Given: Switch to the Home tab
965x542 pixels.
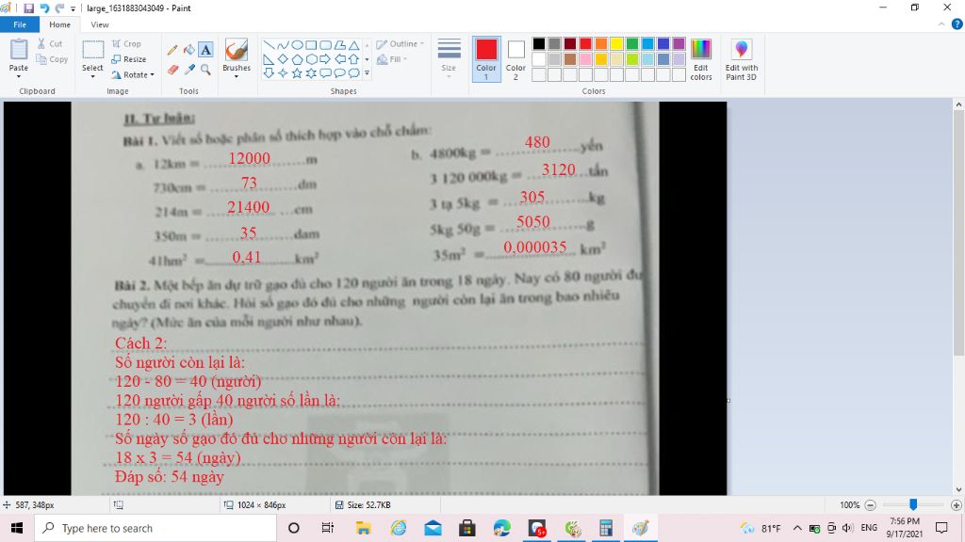Looking at the screenshot, I should point(59,24).
